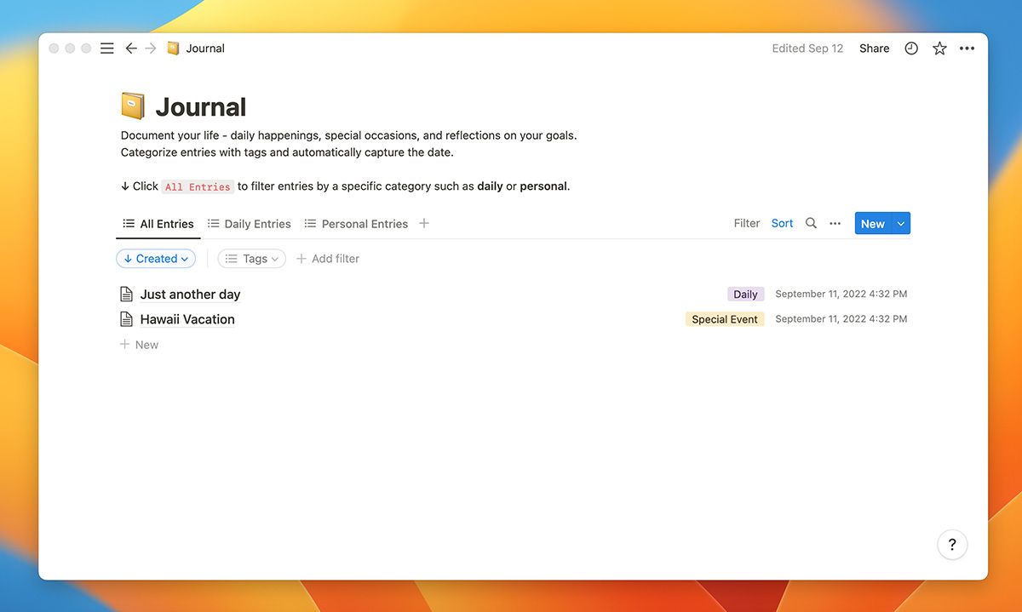The height and width of the screenshot is (612, 1022).
Task: Switch to the Daily Entries tab
Action: 250,224
